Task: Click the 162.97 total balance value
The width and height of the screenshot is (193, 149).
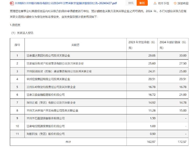Action: tap(151, 142)
